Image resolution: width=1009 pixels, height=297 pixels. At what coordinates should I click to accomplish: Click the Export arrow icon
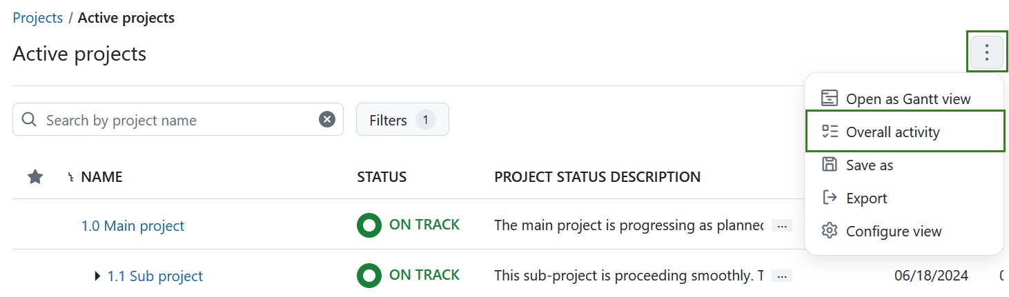pos(830,198)
